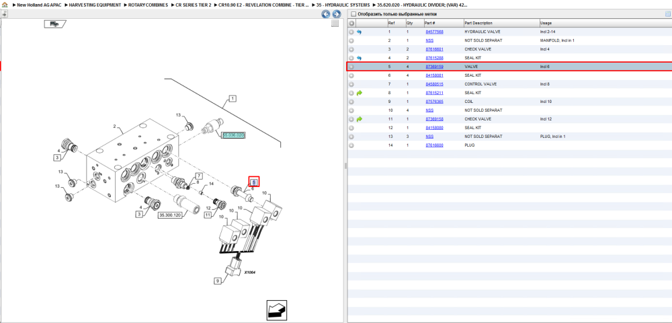
Task: Open part number 87369159 link
Action: point(434,67)
